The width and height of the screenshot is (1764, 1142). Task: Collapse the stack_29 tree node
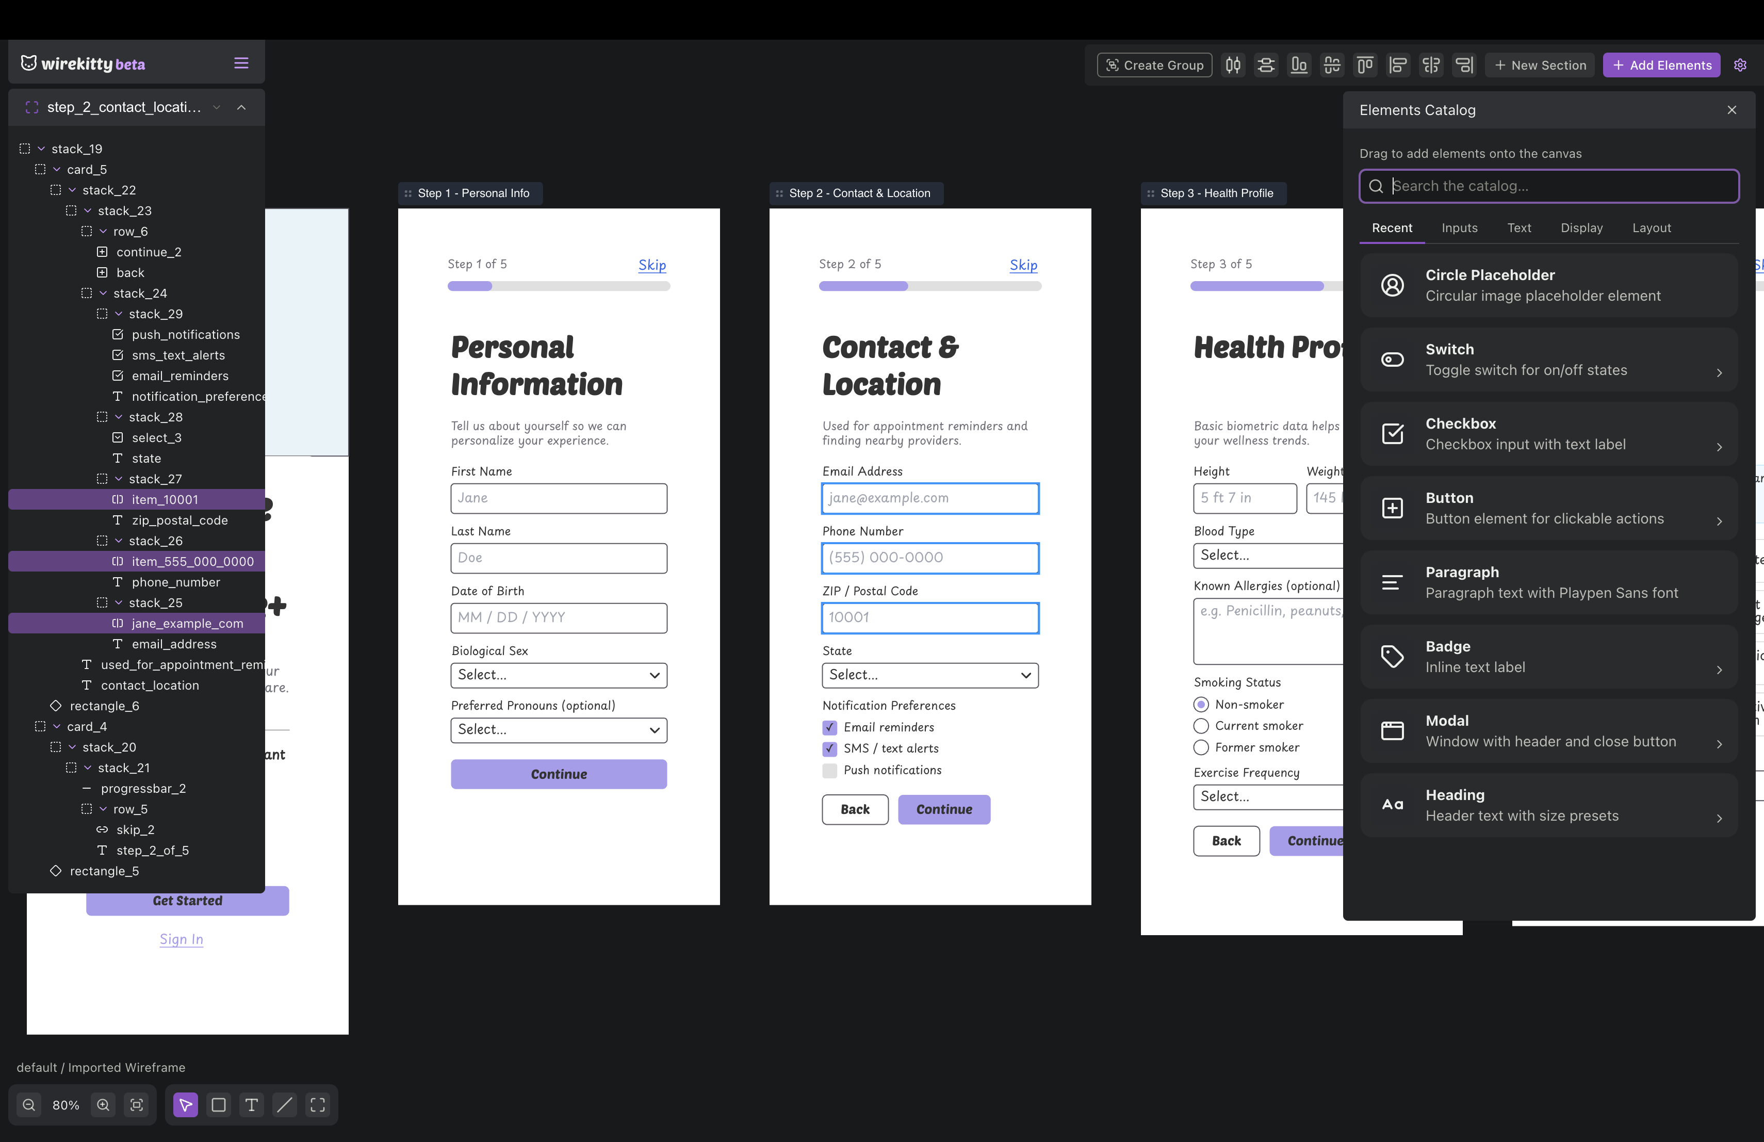(x=119, y=314)
